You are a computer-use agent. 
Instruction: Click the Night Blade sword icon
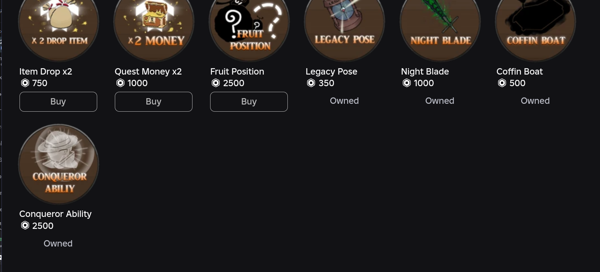point(440,26)
